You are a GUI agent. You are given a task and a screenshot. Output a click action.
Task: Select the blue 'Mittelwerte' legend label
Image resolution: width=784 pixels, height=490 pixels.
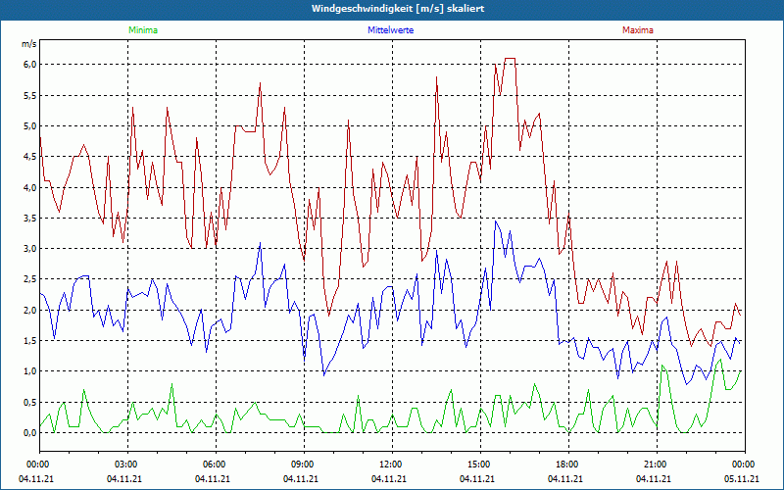[x=390, y=30]
